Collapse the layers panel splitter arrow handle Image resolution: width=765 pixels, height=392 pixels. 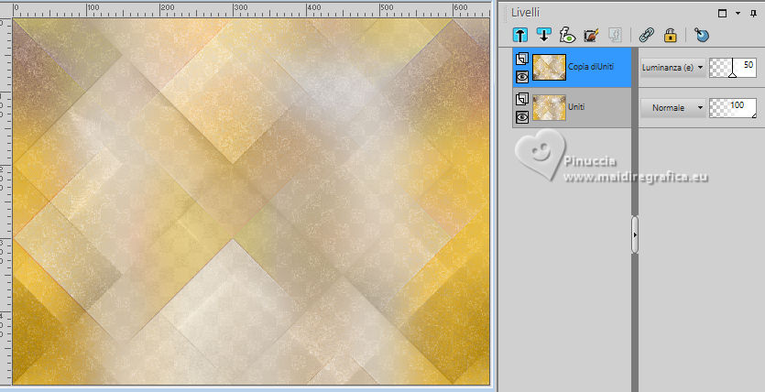click(x=635, y=234)
